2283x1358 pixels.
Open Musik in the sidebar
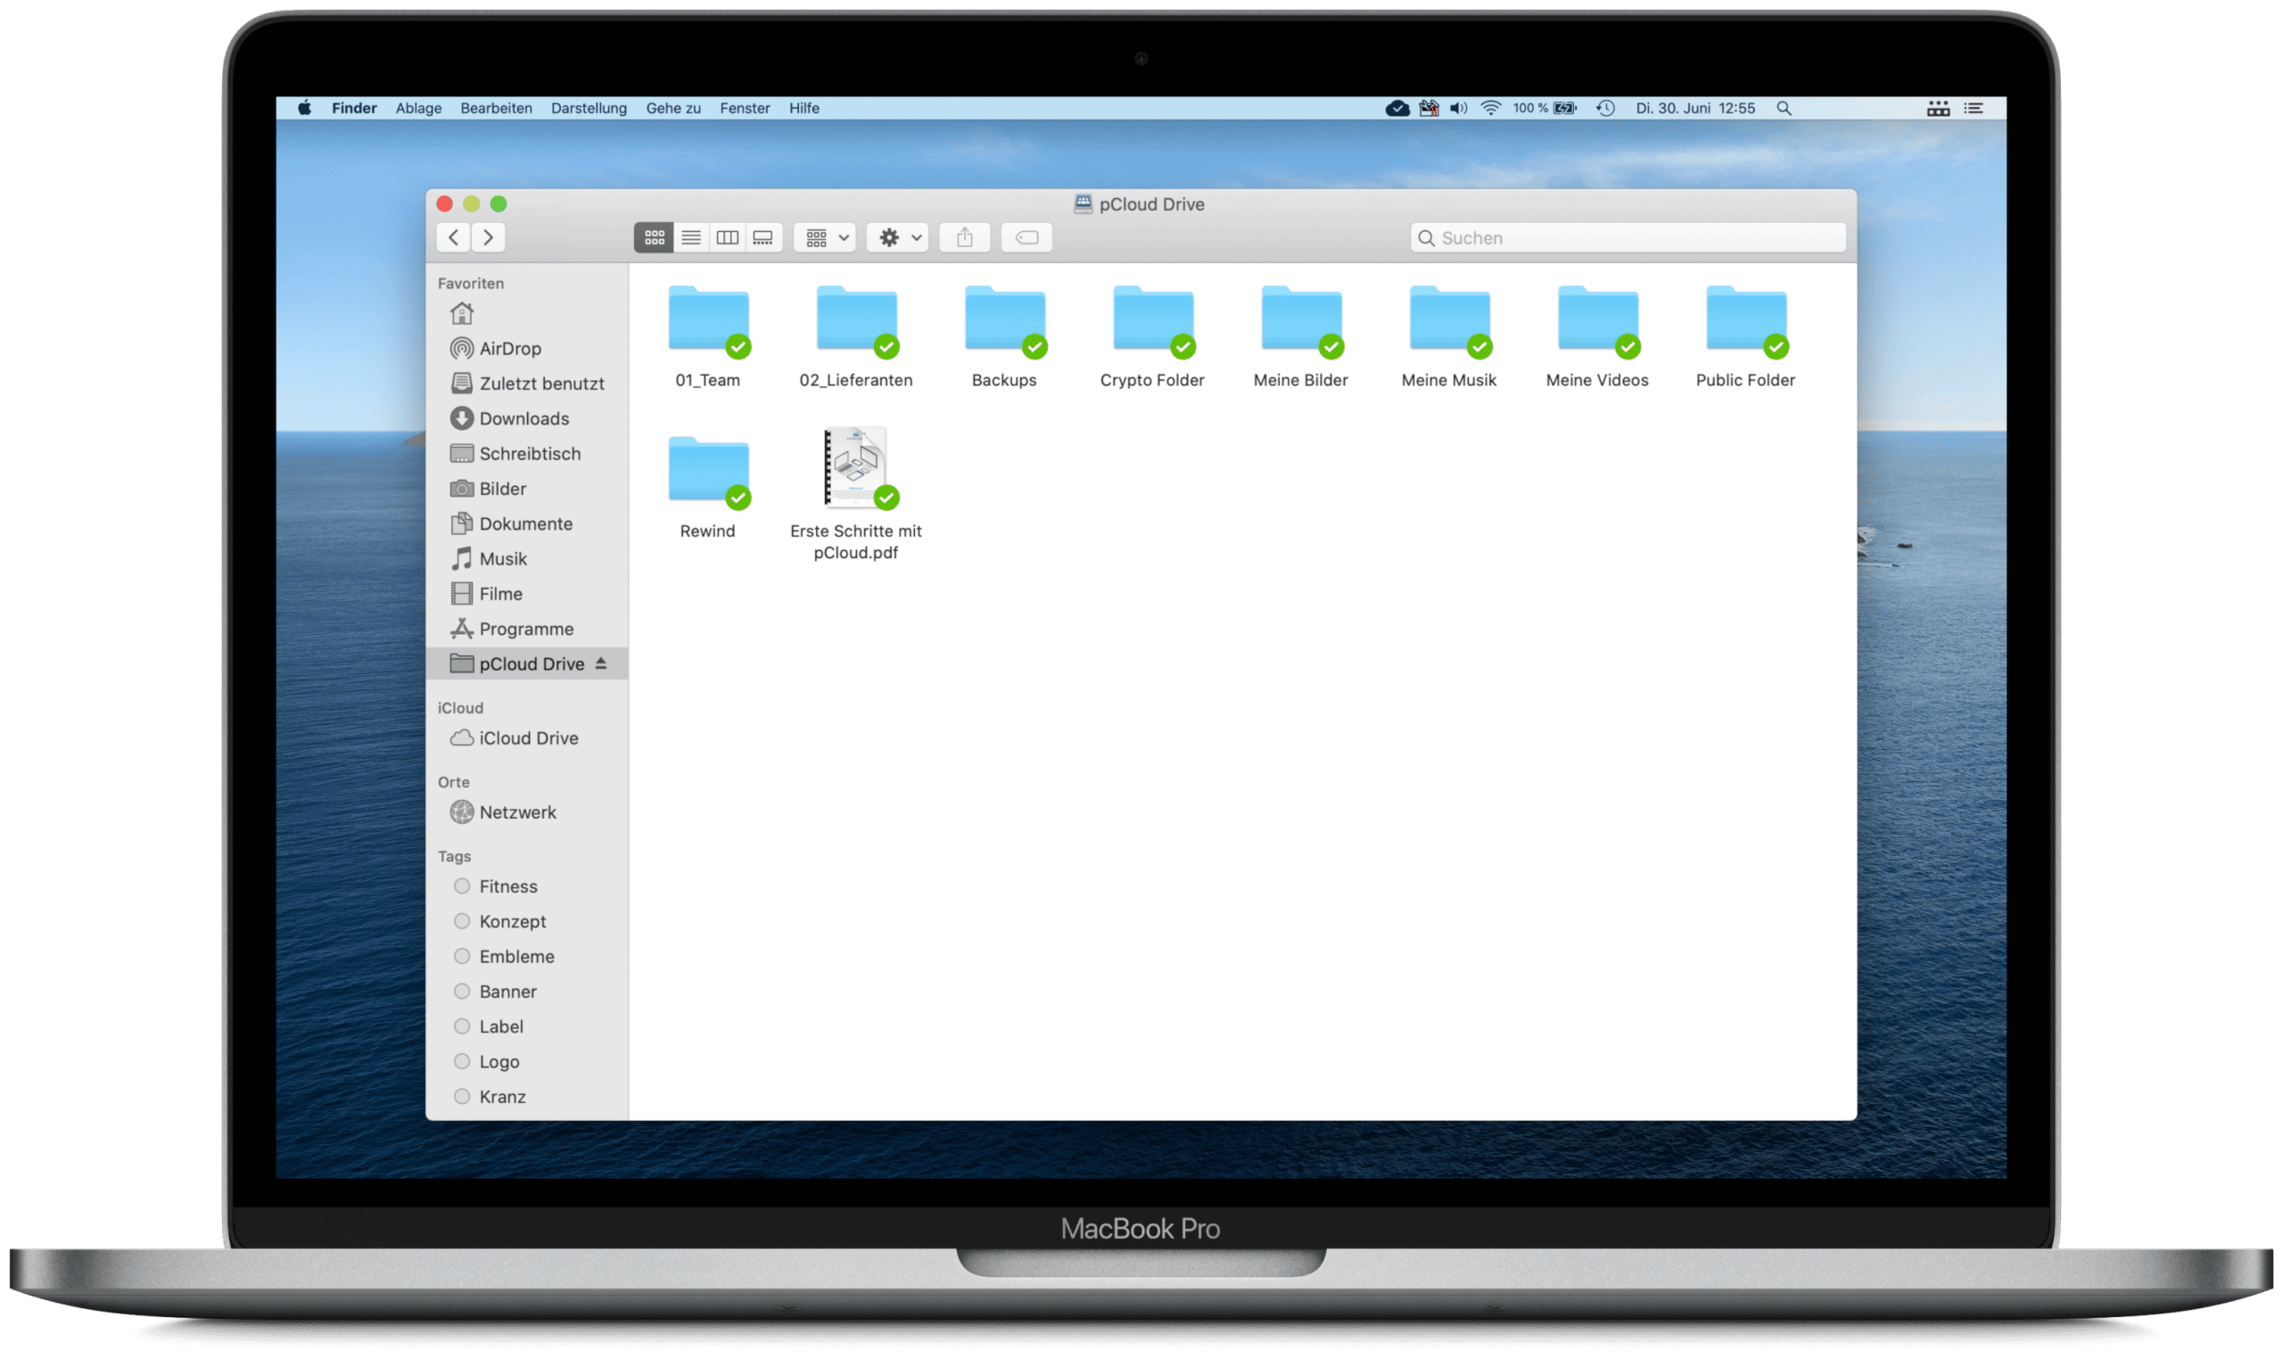(x=527, y=558)
